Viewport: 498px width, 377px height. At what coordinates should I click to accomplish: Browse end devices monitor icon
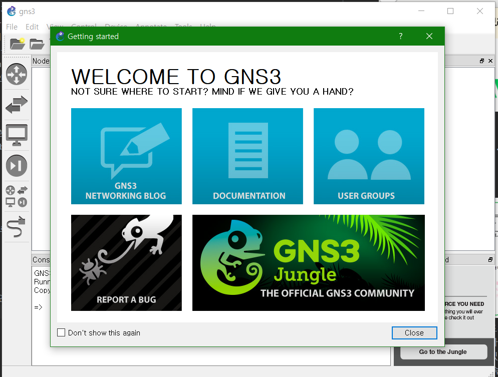click(17, 135)
